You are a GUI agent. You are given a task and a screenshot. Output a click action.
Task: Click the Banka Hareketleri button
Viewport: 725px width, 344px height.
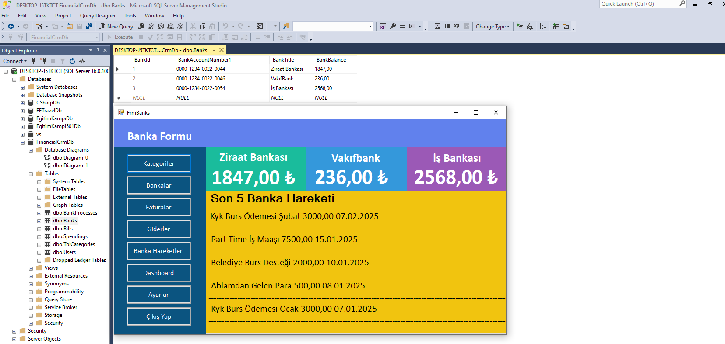(159, 251)
